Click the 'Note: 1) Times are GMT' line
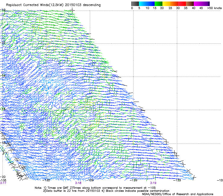The image size is (223, 196). (95, 188)
